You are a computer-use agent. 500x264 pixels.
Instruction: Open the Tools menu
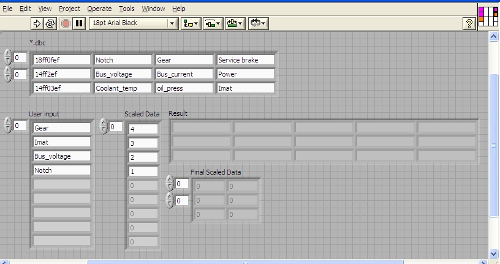pos(127,9)
